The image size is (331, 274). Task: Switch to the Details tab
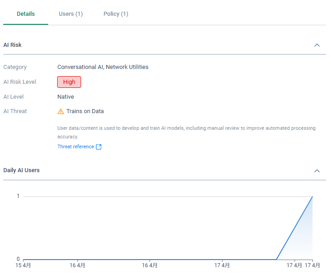[26, 14]
